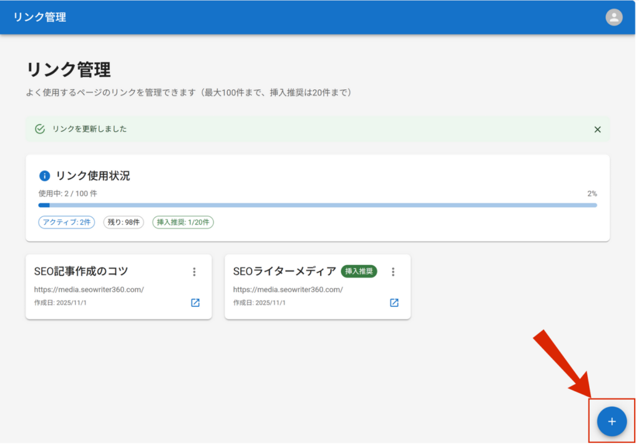Click the link usage progress bar

[x=318, y=205]
